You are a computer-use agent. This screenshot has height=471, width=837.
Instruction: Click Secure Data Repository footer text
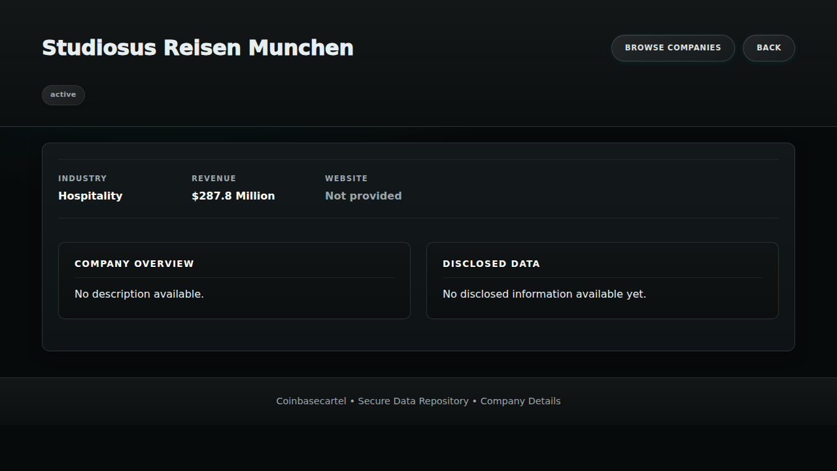pos(413,401)
